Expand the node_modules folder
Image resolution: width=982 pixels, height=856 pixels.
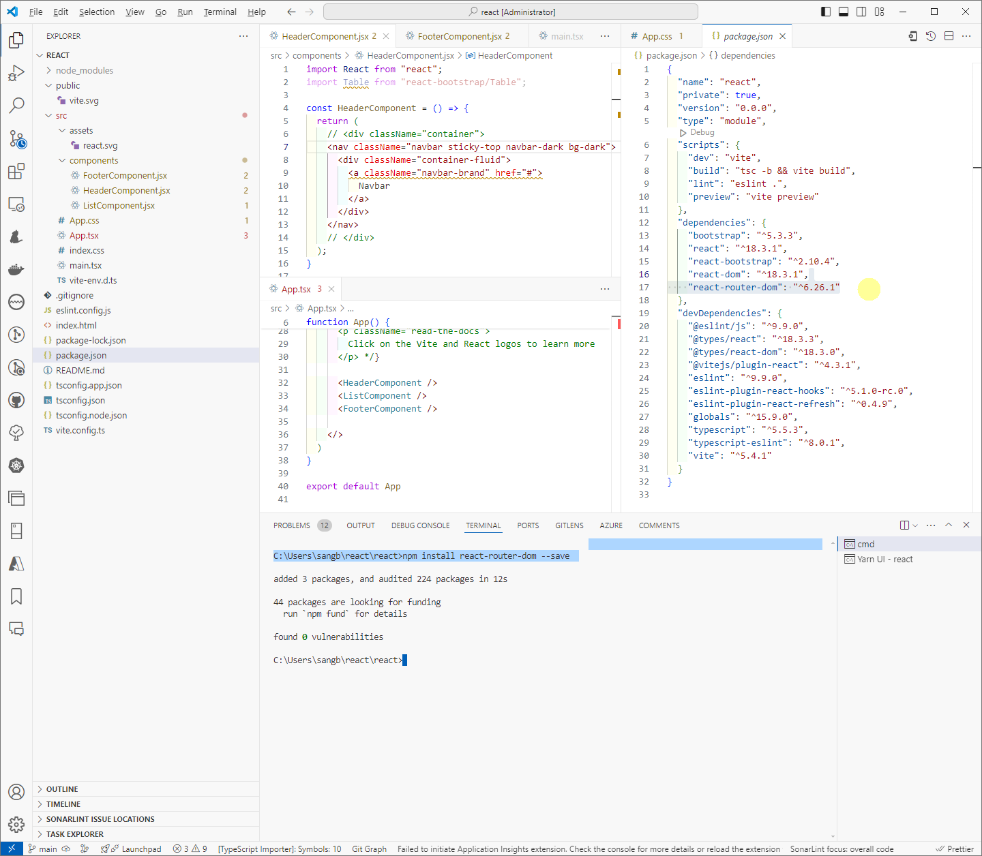point(85,70)
